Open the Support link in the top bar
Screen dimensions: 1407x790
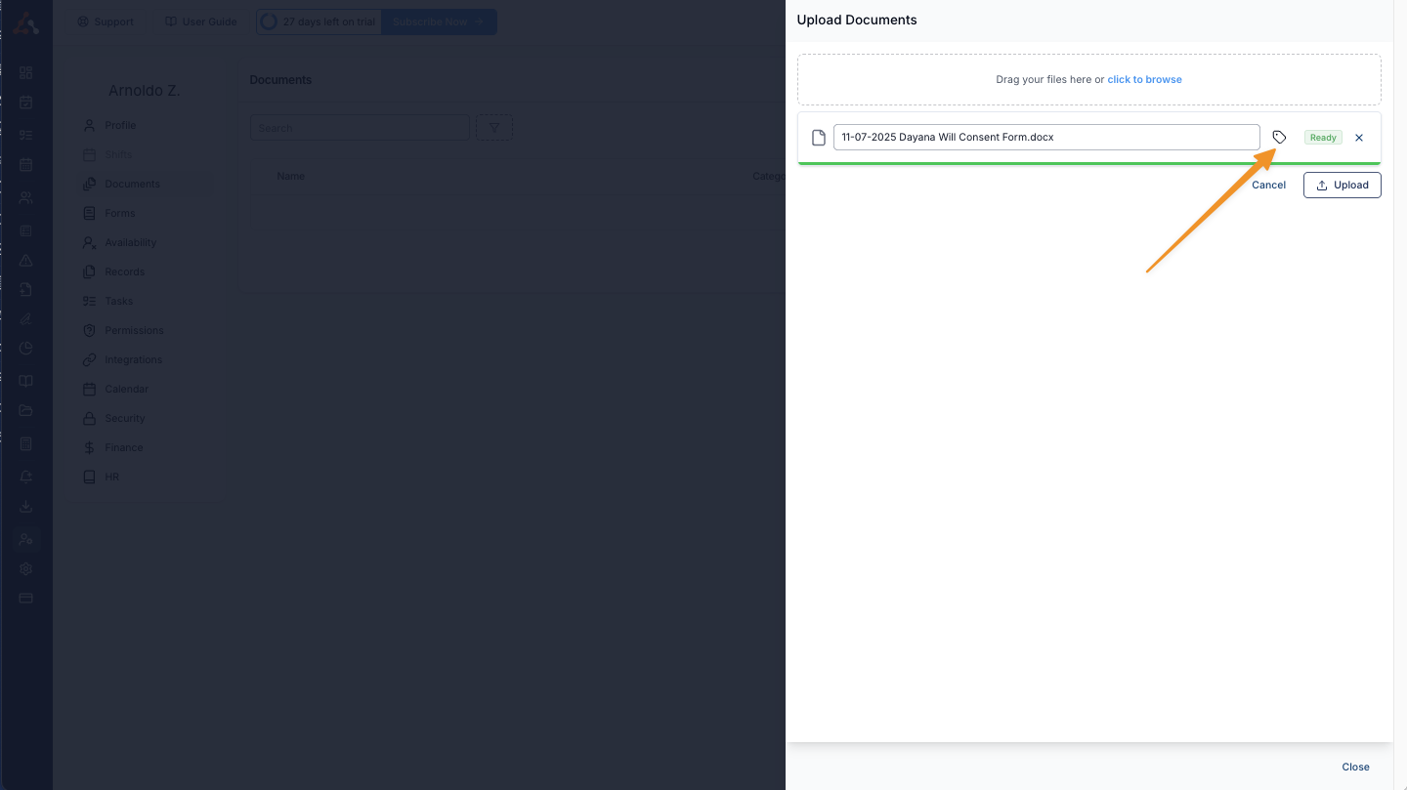[106, 21]
